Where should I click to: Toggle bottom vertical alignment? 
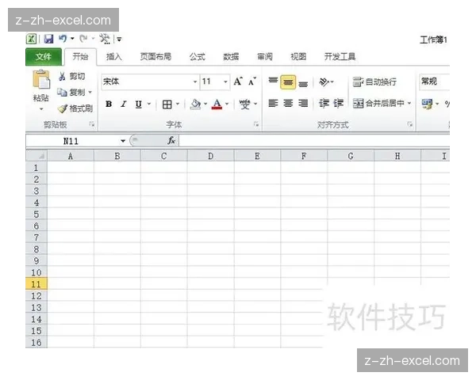coord(303,82)
